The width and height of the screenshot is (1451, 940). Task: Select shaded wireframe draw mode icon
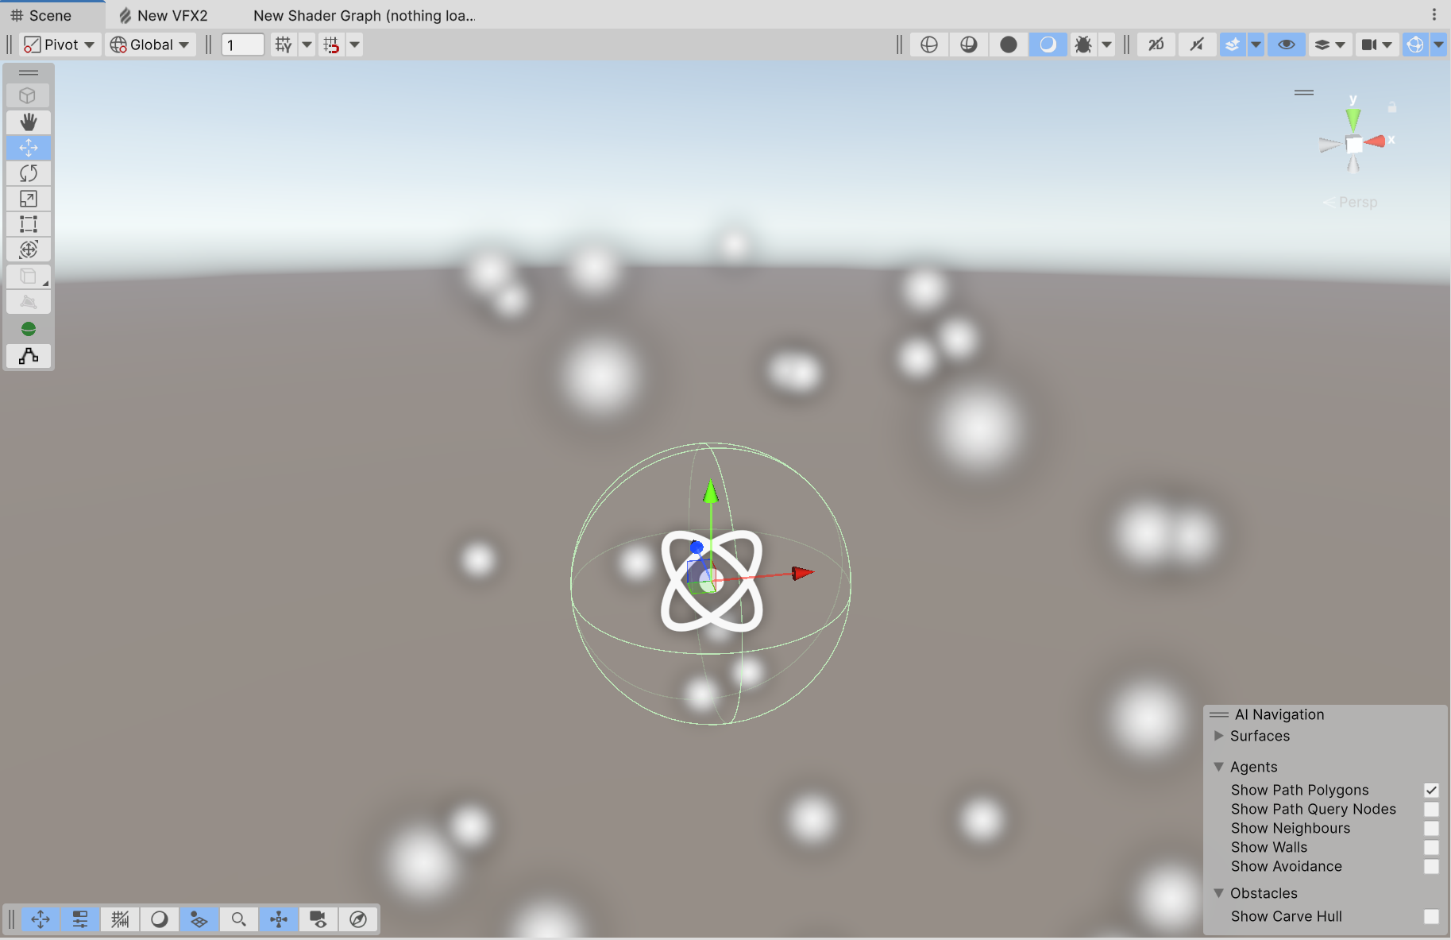click(x=969, y=44)
